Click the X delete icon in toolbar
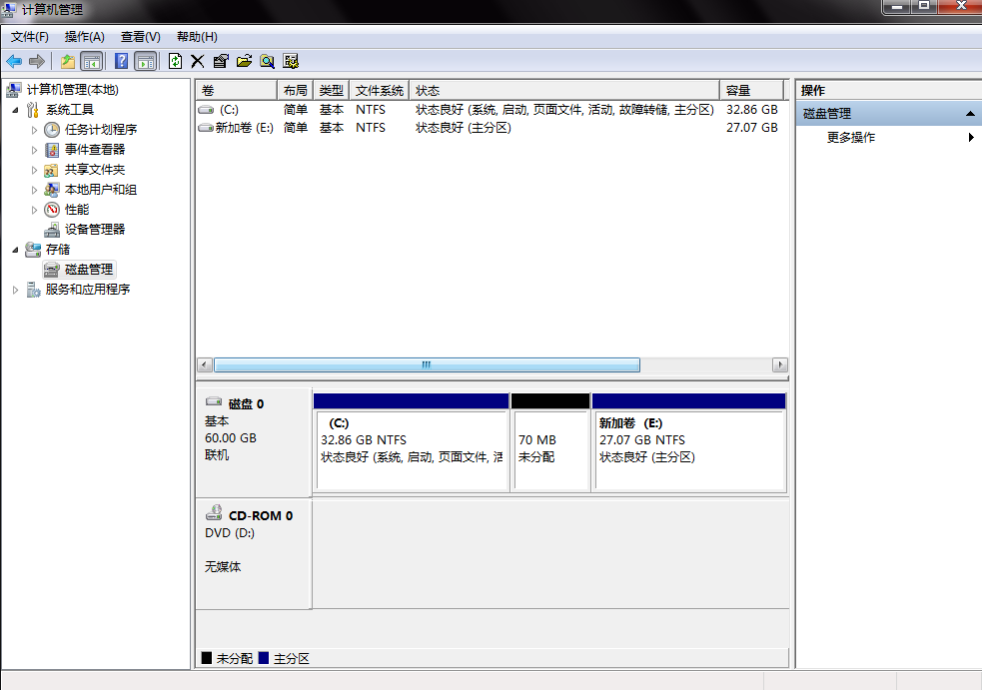Image resolution: width=982 pixels, height=690 pixels. pos(197,61)
